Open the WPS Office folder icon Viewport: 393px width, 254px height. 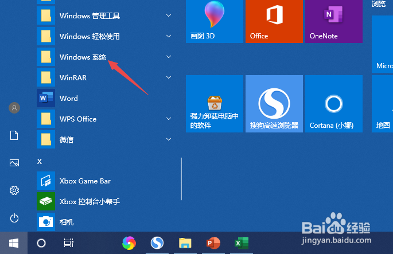(x=46, y=119)
